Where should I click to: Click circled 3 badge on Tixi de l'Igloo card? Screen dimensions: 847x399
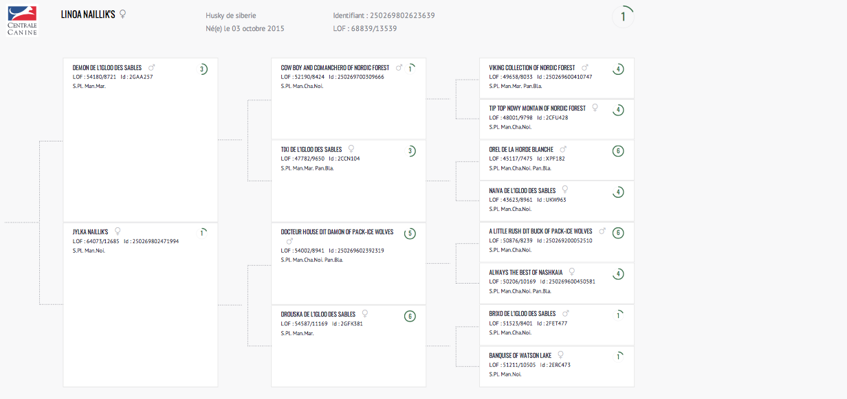tap(410, 151)
